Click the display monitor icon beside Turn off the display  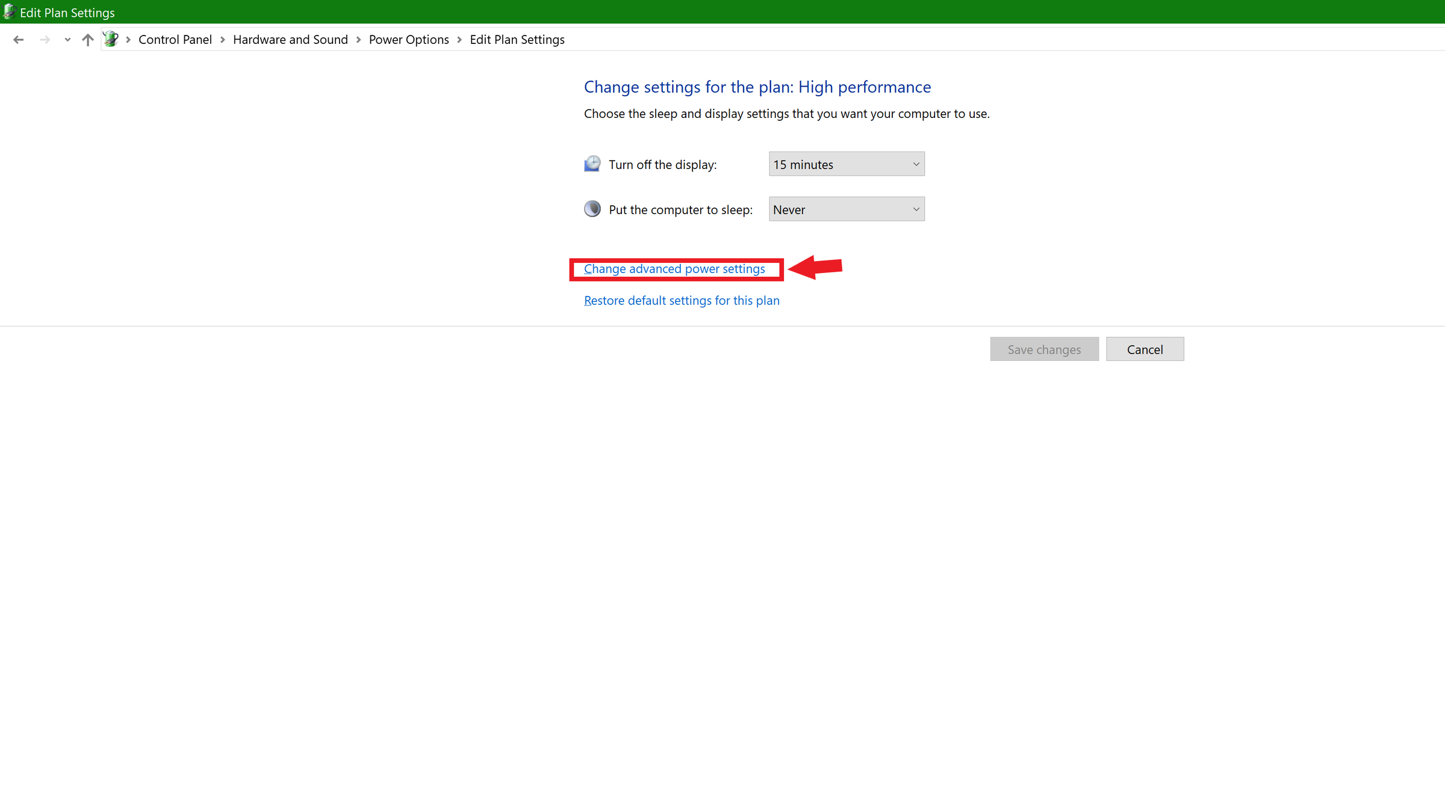pos(592,163)
